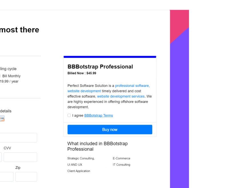
Task: Click into the Zip input field
Action: [x=26, y=177]
